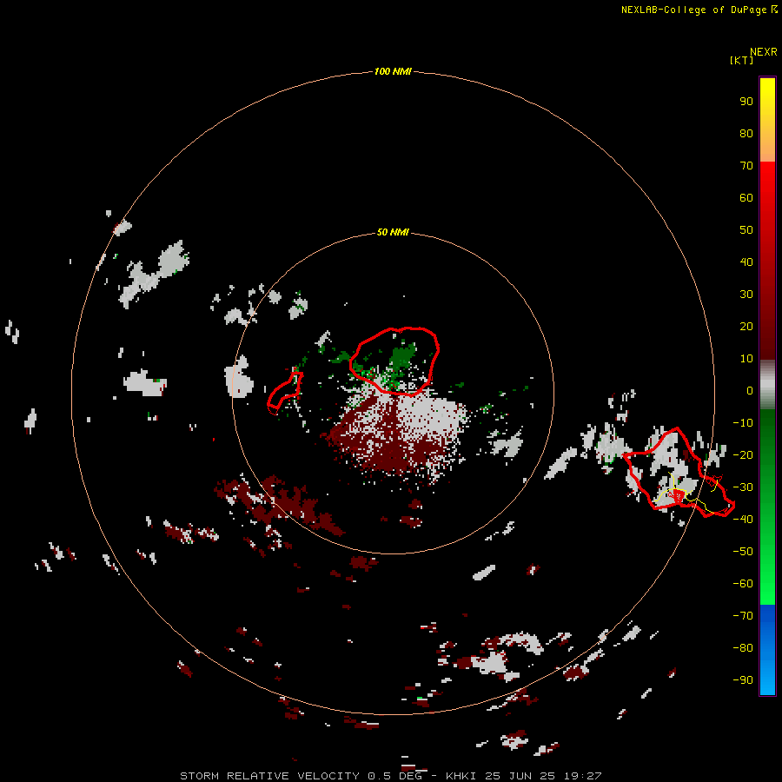
Task: Click the NEXR label above the color scale
Action: (764, 52)
